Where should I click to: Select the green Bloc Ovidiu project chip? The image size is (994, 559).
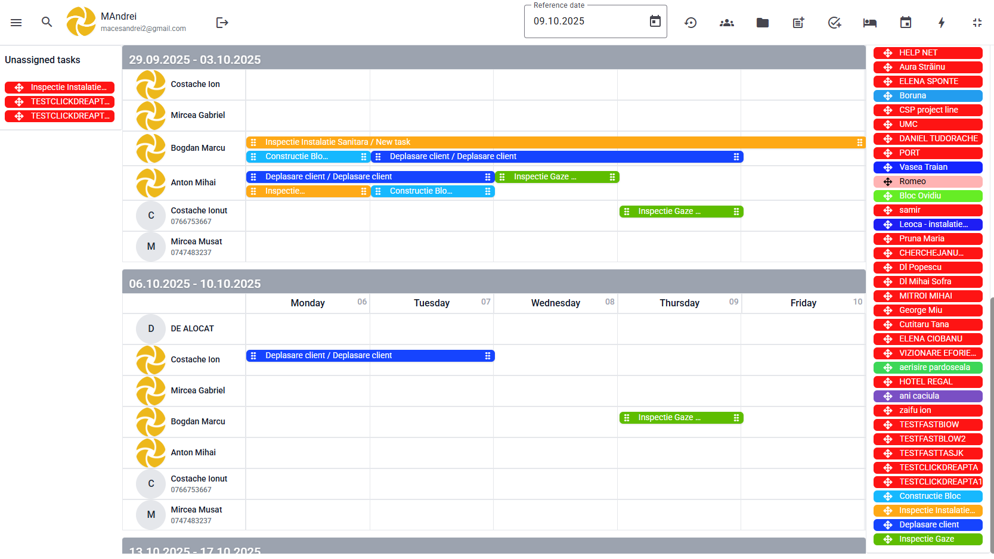click(x=927, y=196)
